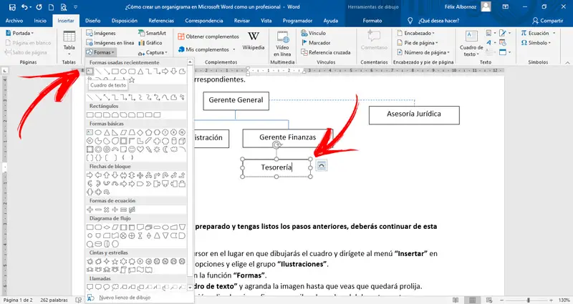The height and width of the screenshot is (304, 573).
Task: Select the plus sign equation shape
Action: pos(90,210)
